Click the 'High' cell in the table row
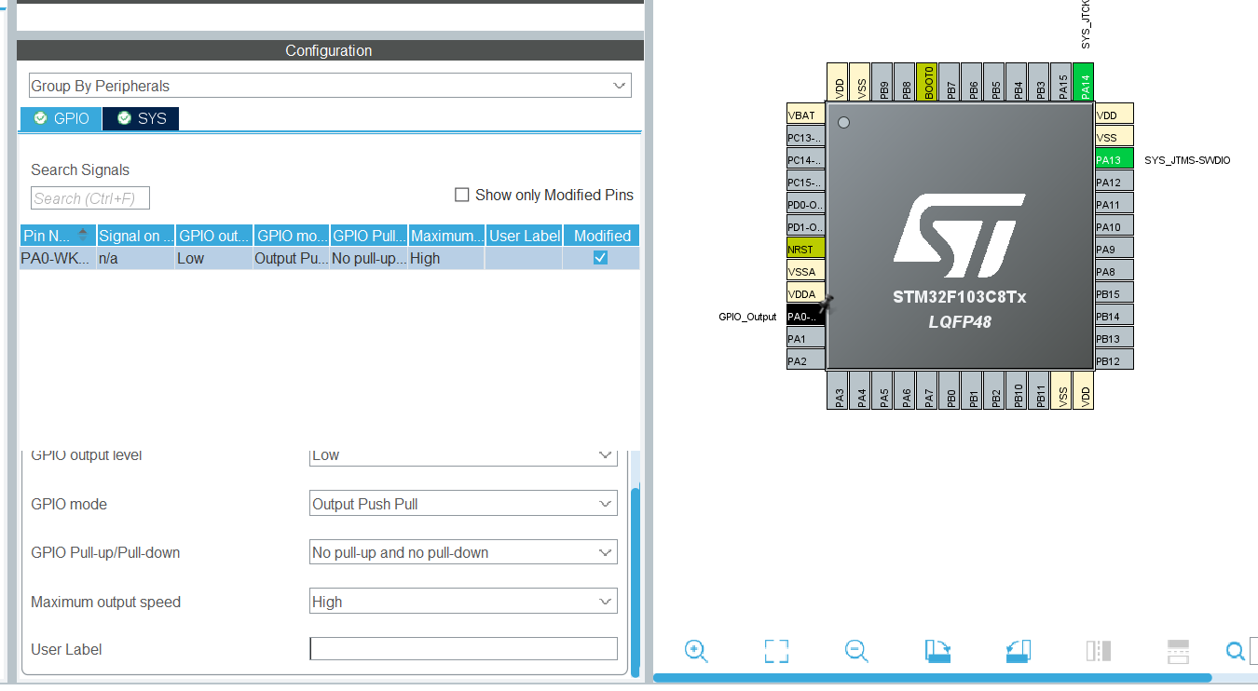Image resolution: width=1258 pixels, height=691 pixels. coord(447,258)
